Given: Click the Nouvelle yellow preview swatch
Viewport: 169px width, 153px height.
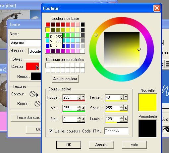Looking at the screenshot, I should pyautogui.click(x=147, y=102).
